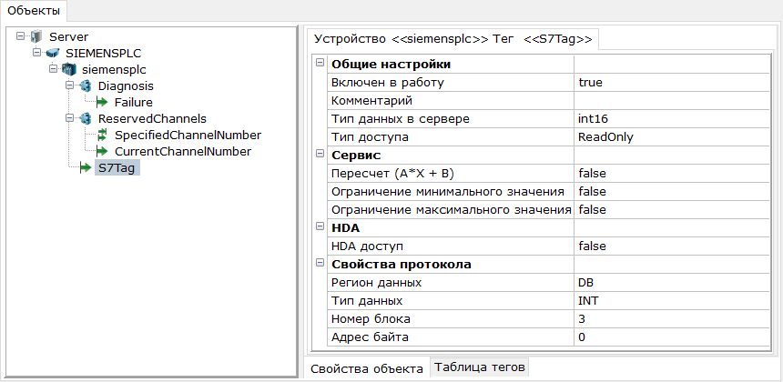The image size is (783, 382).
Task: Click the CurrentChannelNumber tag arrow icon
Action: pos(102,151)
